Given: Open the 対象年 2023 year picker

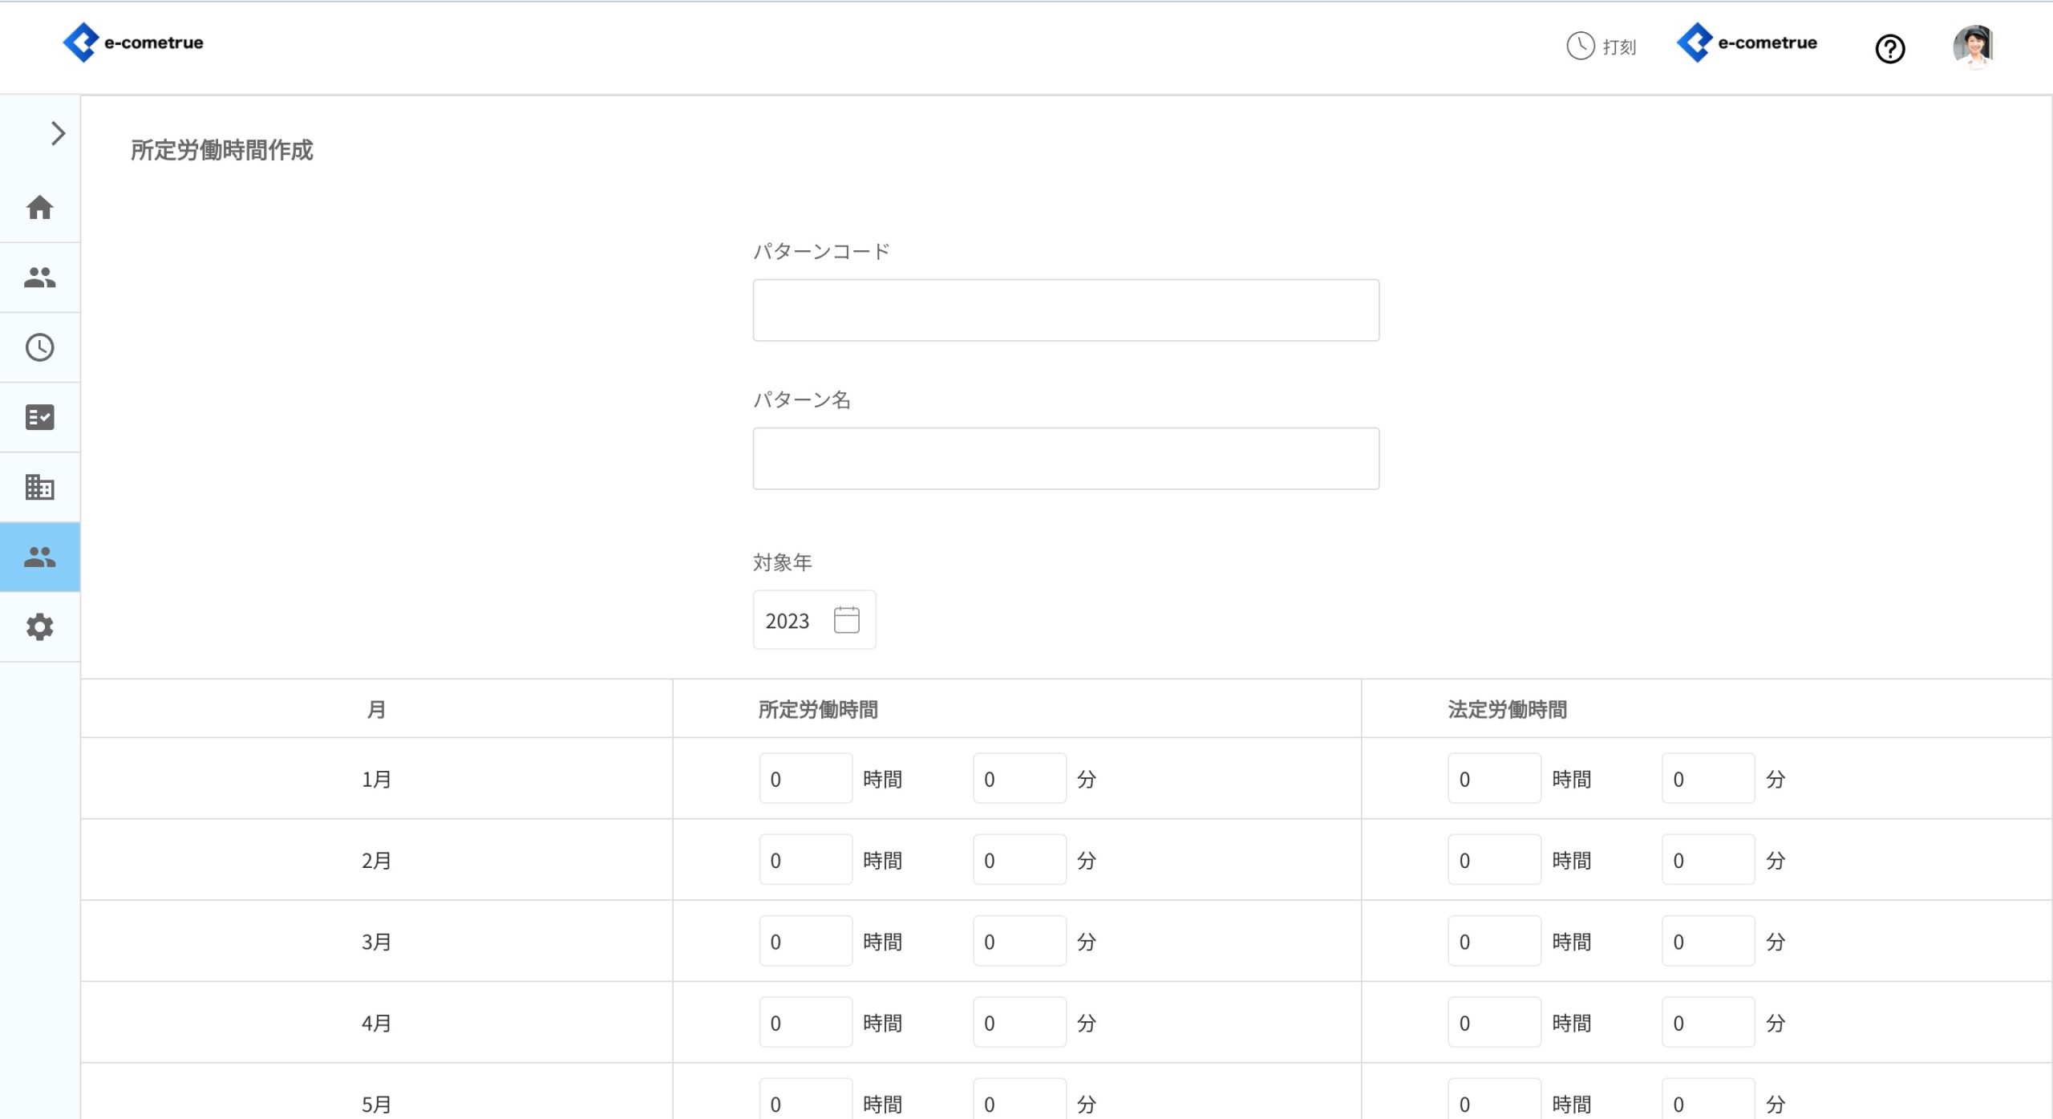Looking at the screenshot, I should pyautogui.click(x=788, y=620).
